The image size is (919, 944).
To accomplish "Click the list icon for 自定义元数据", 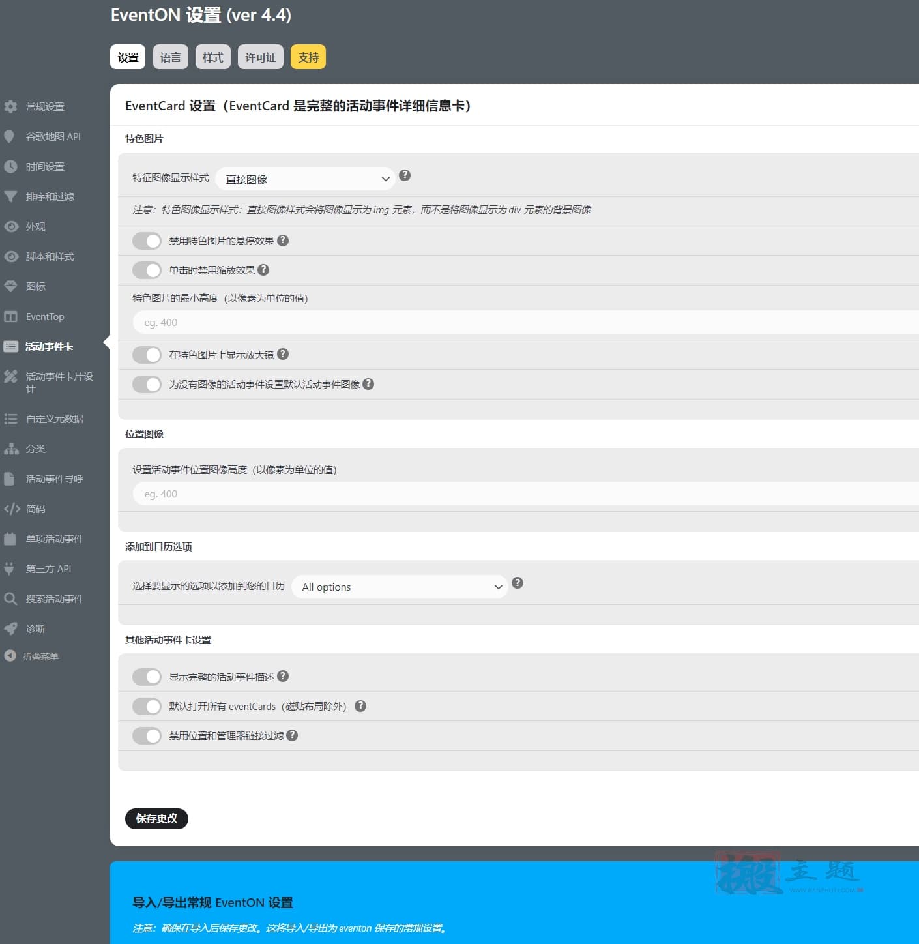I will (x=10, y=419).
